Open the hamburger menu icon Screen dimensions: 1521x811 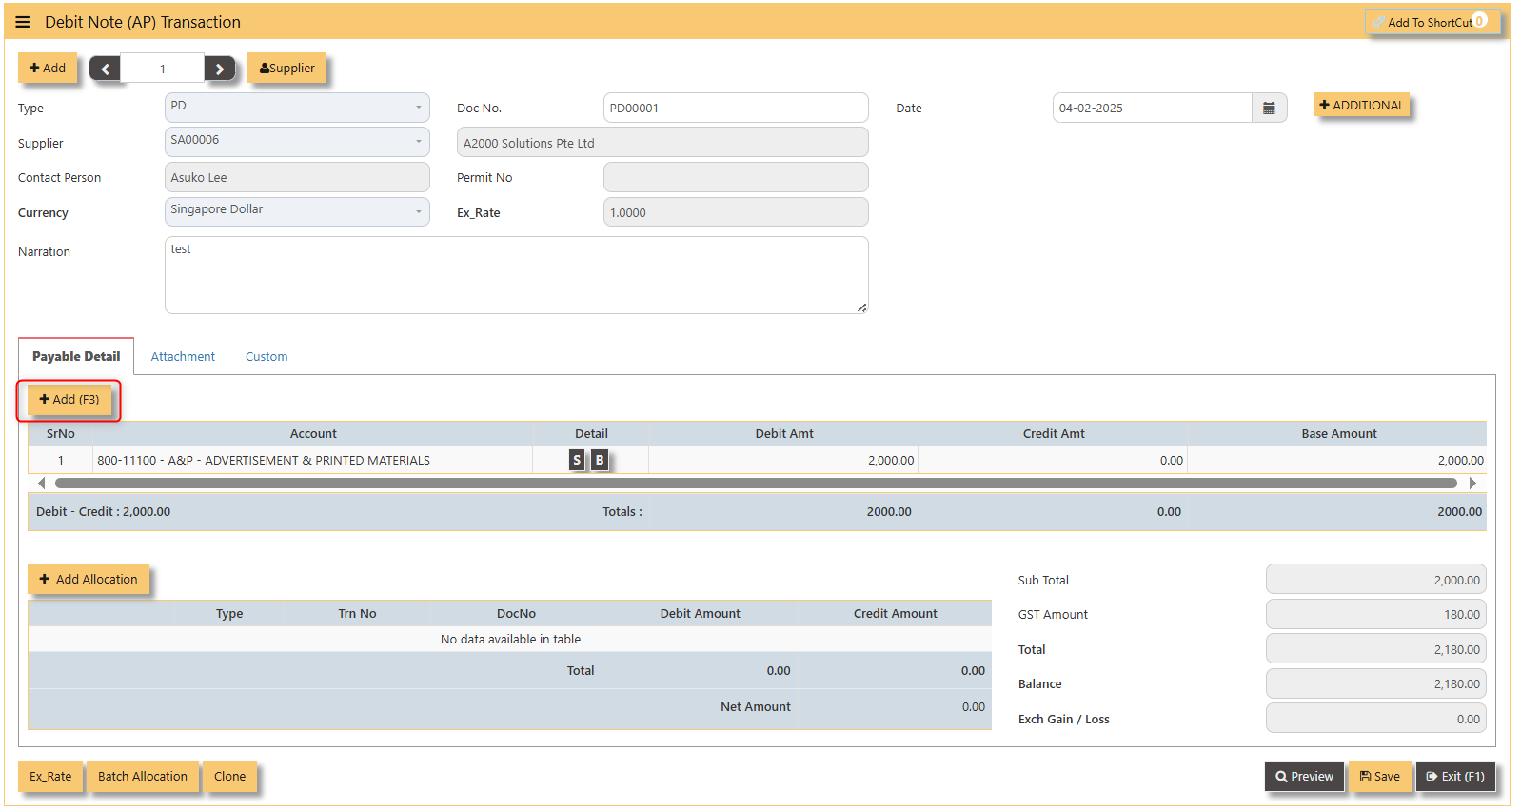coord(23,22)
